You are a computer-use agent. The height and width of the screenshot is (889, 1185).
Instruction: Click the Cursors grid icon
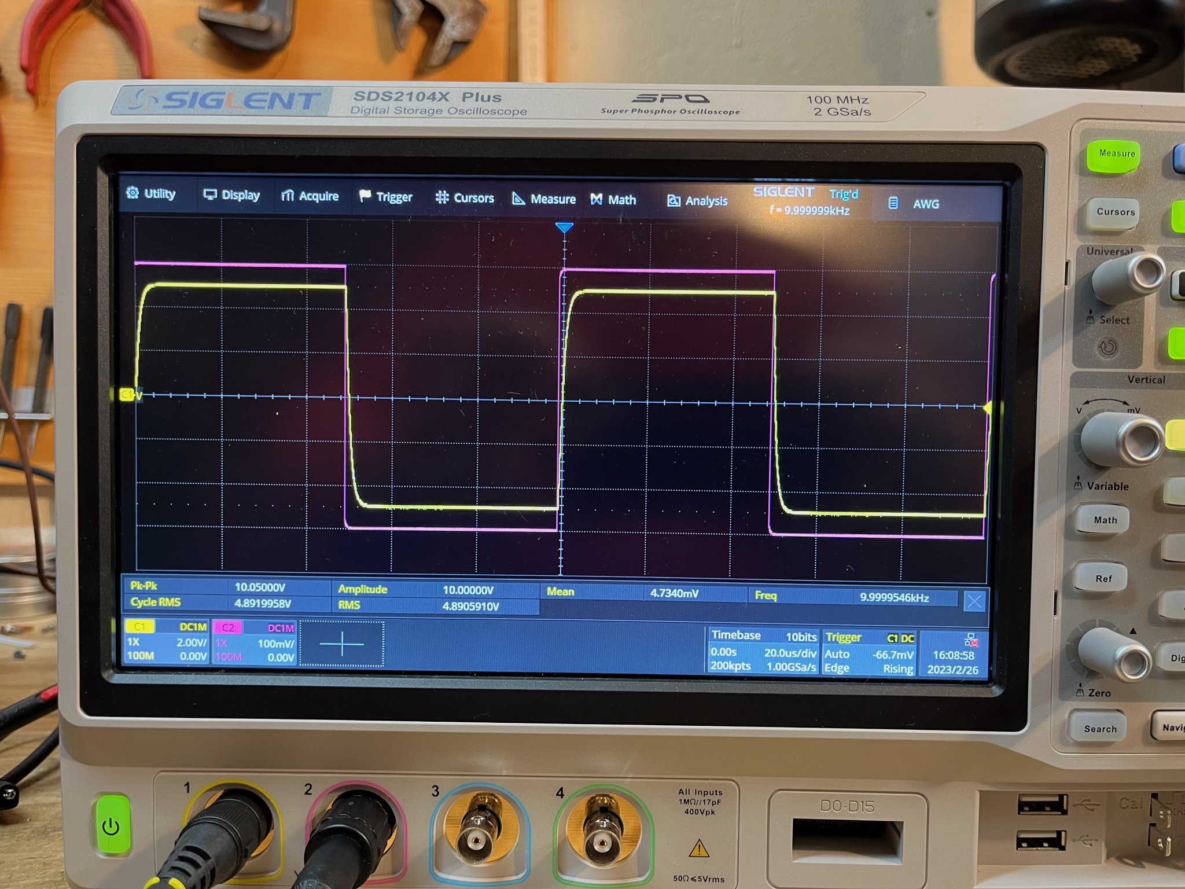[x=442, y=197]
